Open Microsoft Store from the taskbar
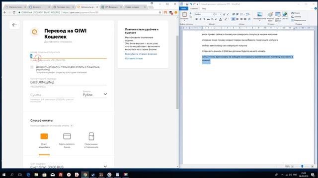Image resolution: width=318 pixels, height=178 pixels. pyautogui.click(x=44, y=175)
